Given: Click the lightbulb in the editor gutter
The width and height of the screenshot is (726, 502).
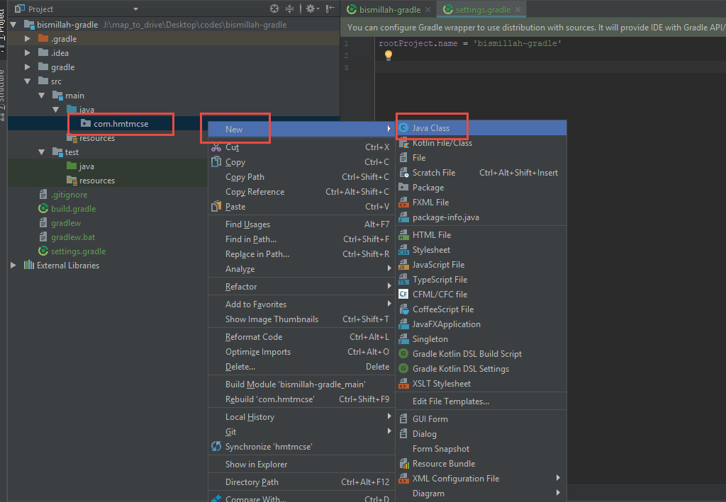Looking at the screenshot, I should (x=386, y=55).
